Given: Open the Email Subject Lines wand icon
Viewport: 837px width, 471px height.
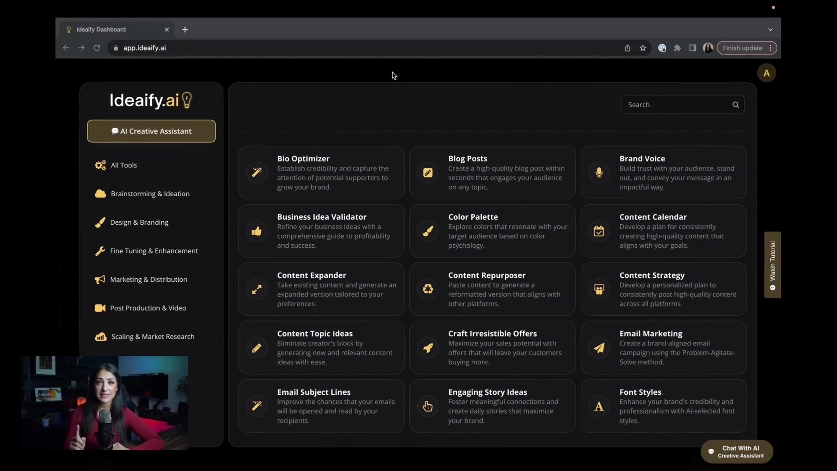Looking at the screenshot, I should (257, 406).
